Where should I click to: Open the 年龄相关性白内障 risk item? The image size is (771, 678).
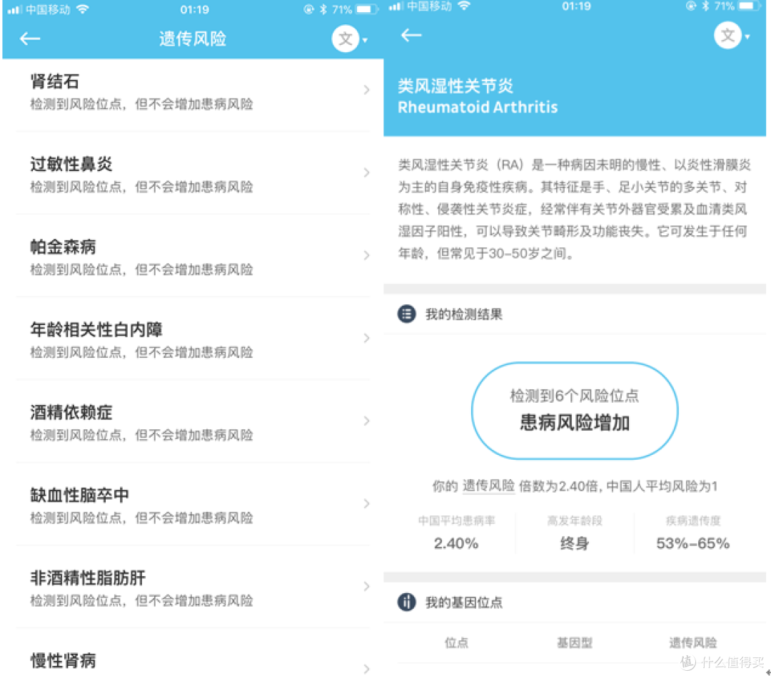[193, 339]
